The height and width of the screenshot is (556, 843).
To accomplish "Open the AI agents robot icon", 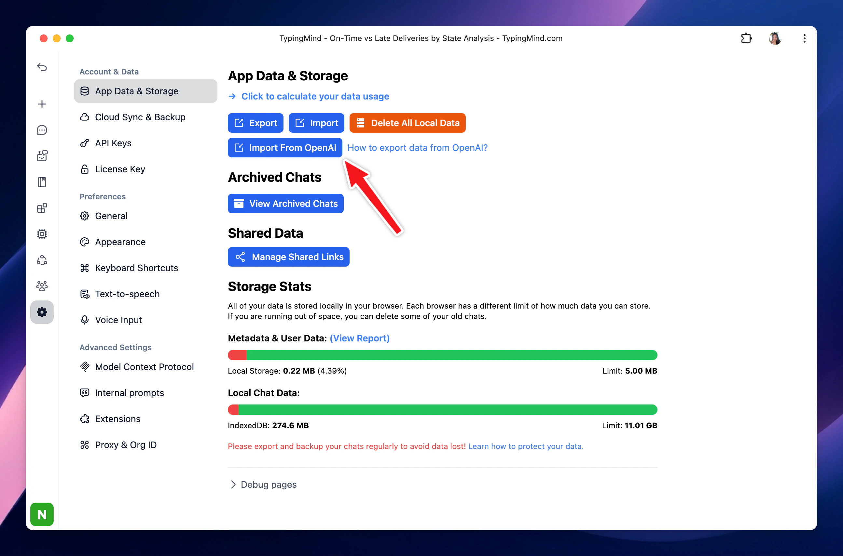I will pos(42,156).
